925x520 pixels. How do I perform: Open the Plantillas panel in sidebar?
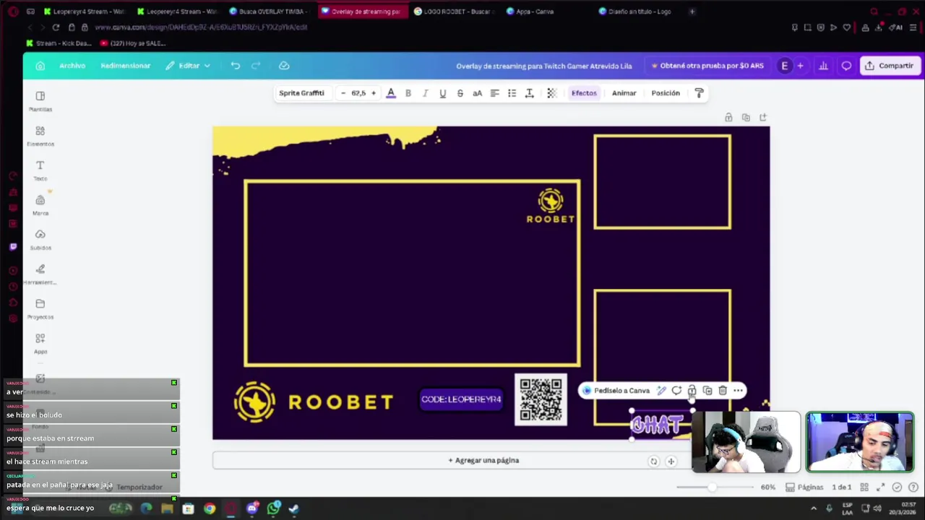coord(40,101)
